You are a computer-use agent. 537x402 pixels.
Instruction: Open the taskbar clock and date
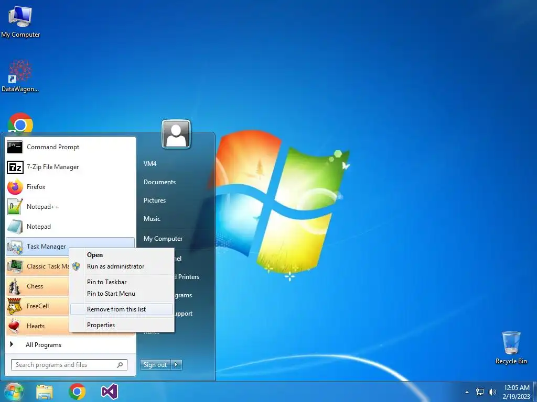(517, 392)
